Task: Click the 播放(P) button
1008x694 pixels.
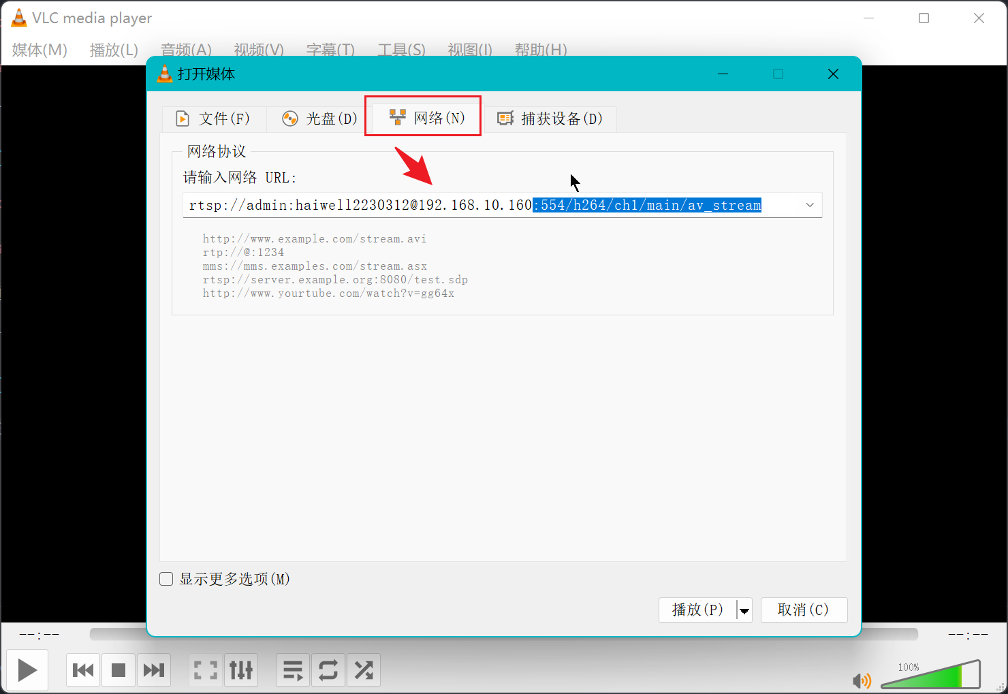Action: (x=697, y=610)
